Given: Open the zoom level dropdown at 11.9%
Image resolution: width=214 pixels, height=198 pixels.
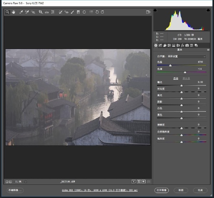Looking at the screenshot, I should 26,182.
